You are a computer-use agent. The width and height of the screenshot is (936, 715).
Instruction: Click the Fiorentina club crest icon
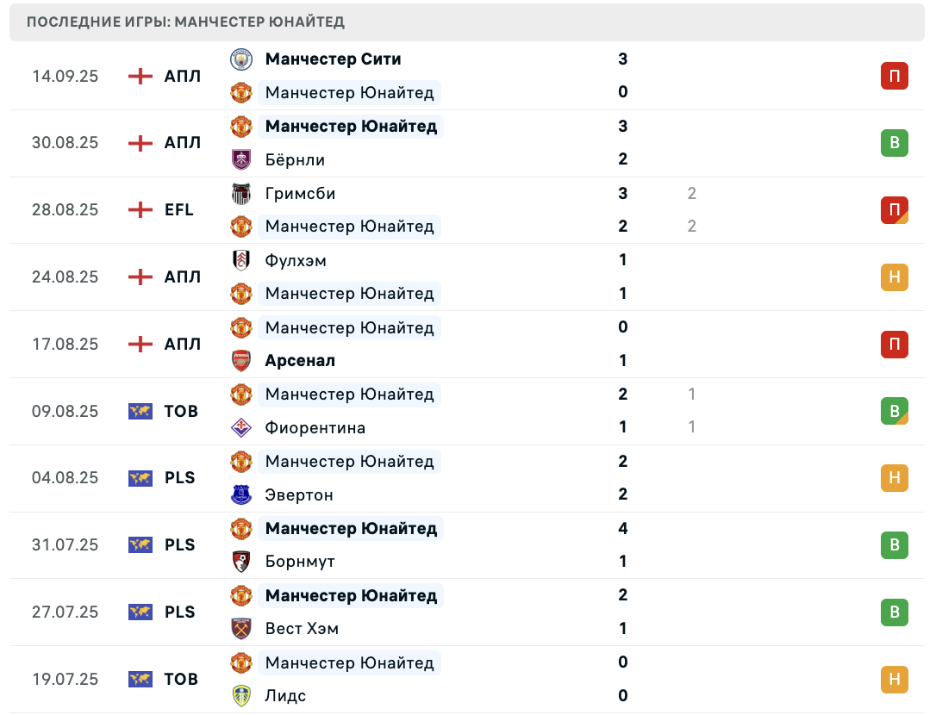241,427
